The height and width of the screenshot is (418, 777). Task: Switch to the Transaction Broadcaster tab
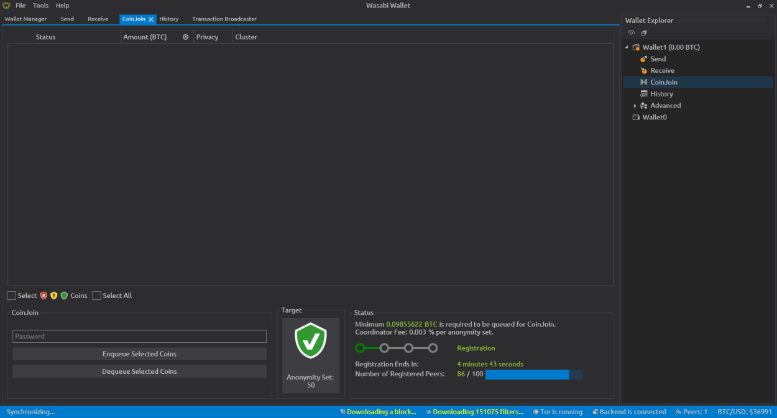click(x=224, y=19)
